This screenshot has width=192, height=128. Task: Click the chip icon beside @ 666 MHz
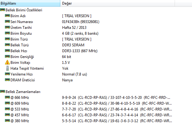(x=7, y=97)
